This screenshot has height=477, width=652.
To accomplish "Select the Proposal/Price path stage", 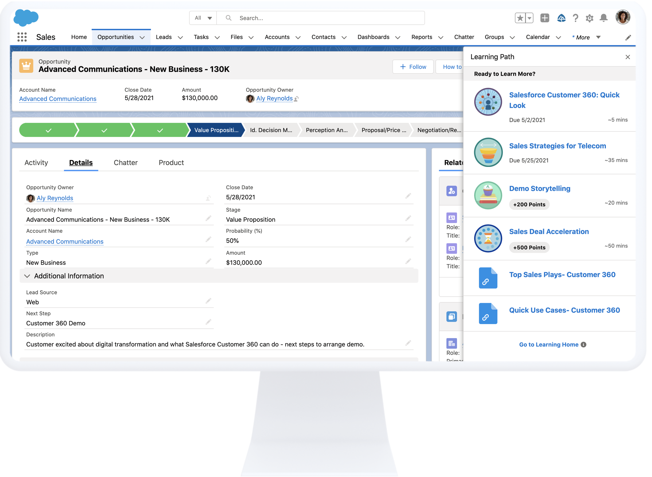I will [383, 130].
